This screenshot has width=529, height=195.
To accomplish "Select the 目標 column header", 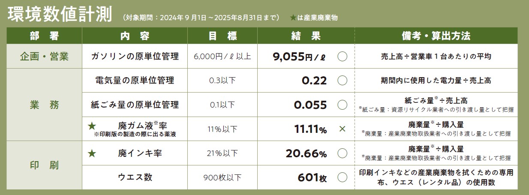I will click(222, 36).
